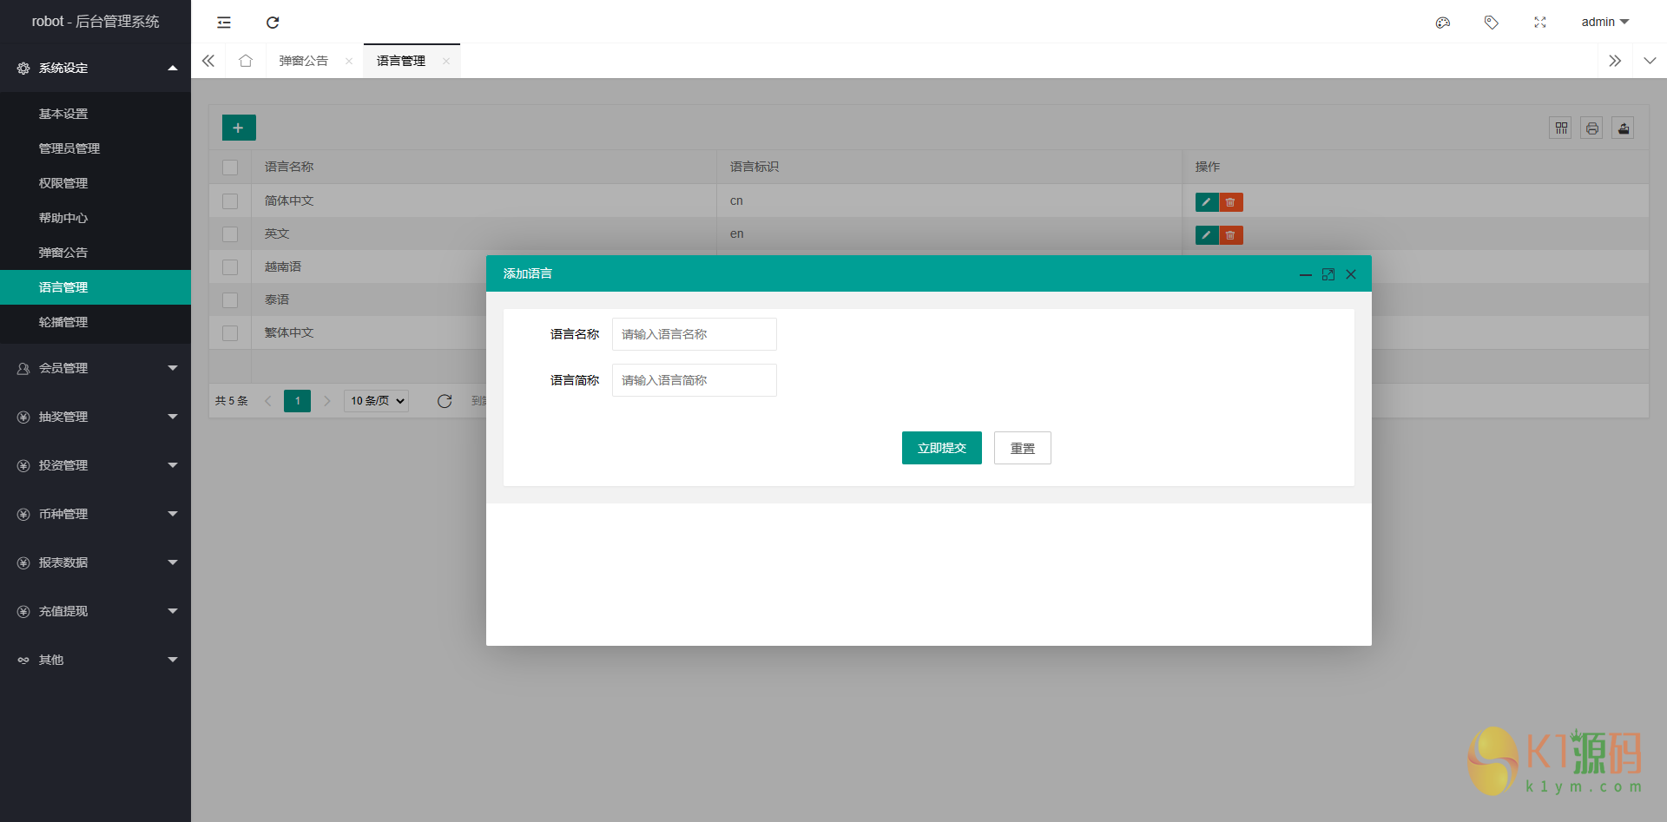Click the refresh icon in top bar
This screenshot has width=1667, height=822.
[x=273, y=23]
